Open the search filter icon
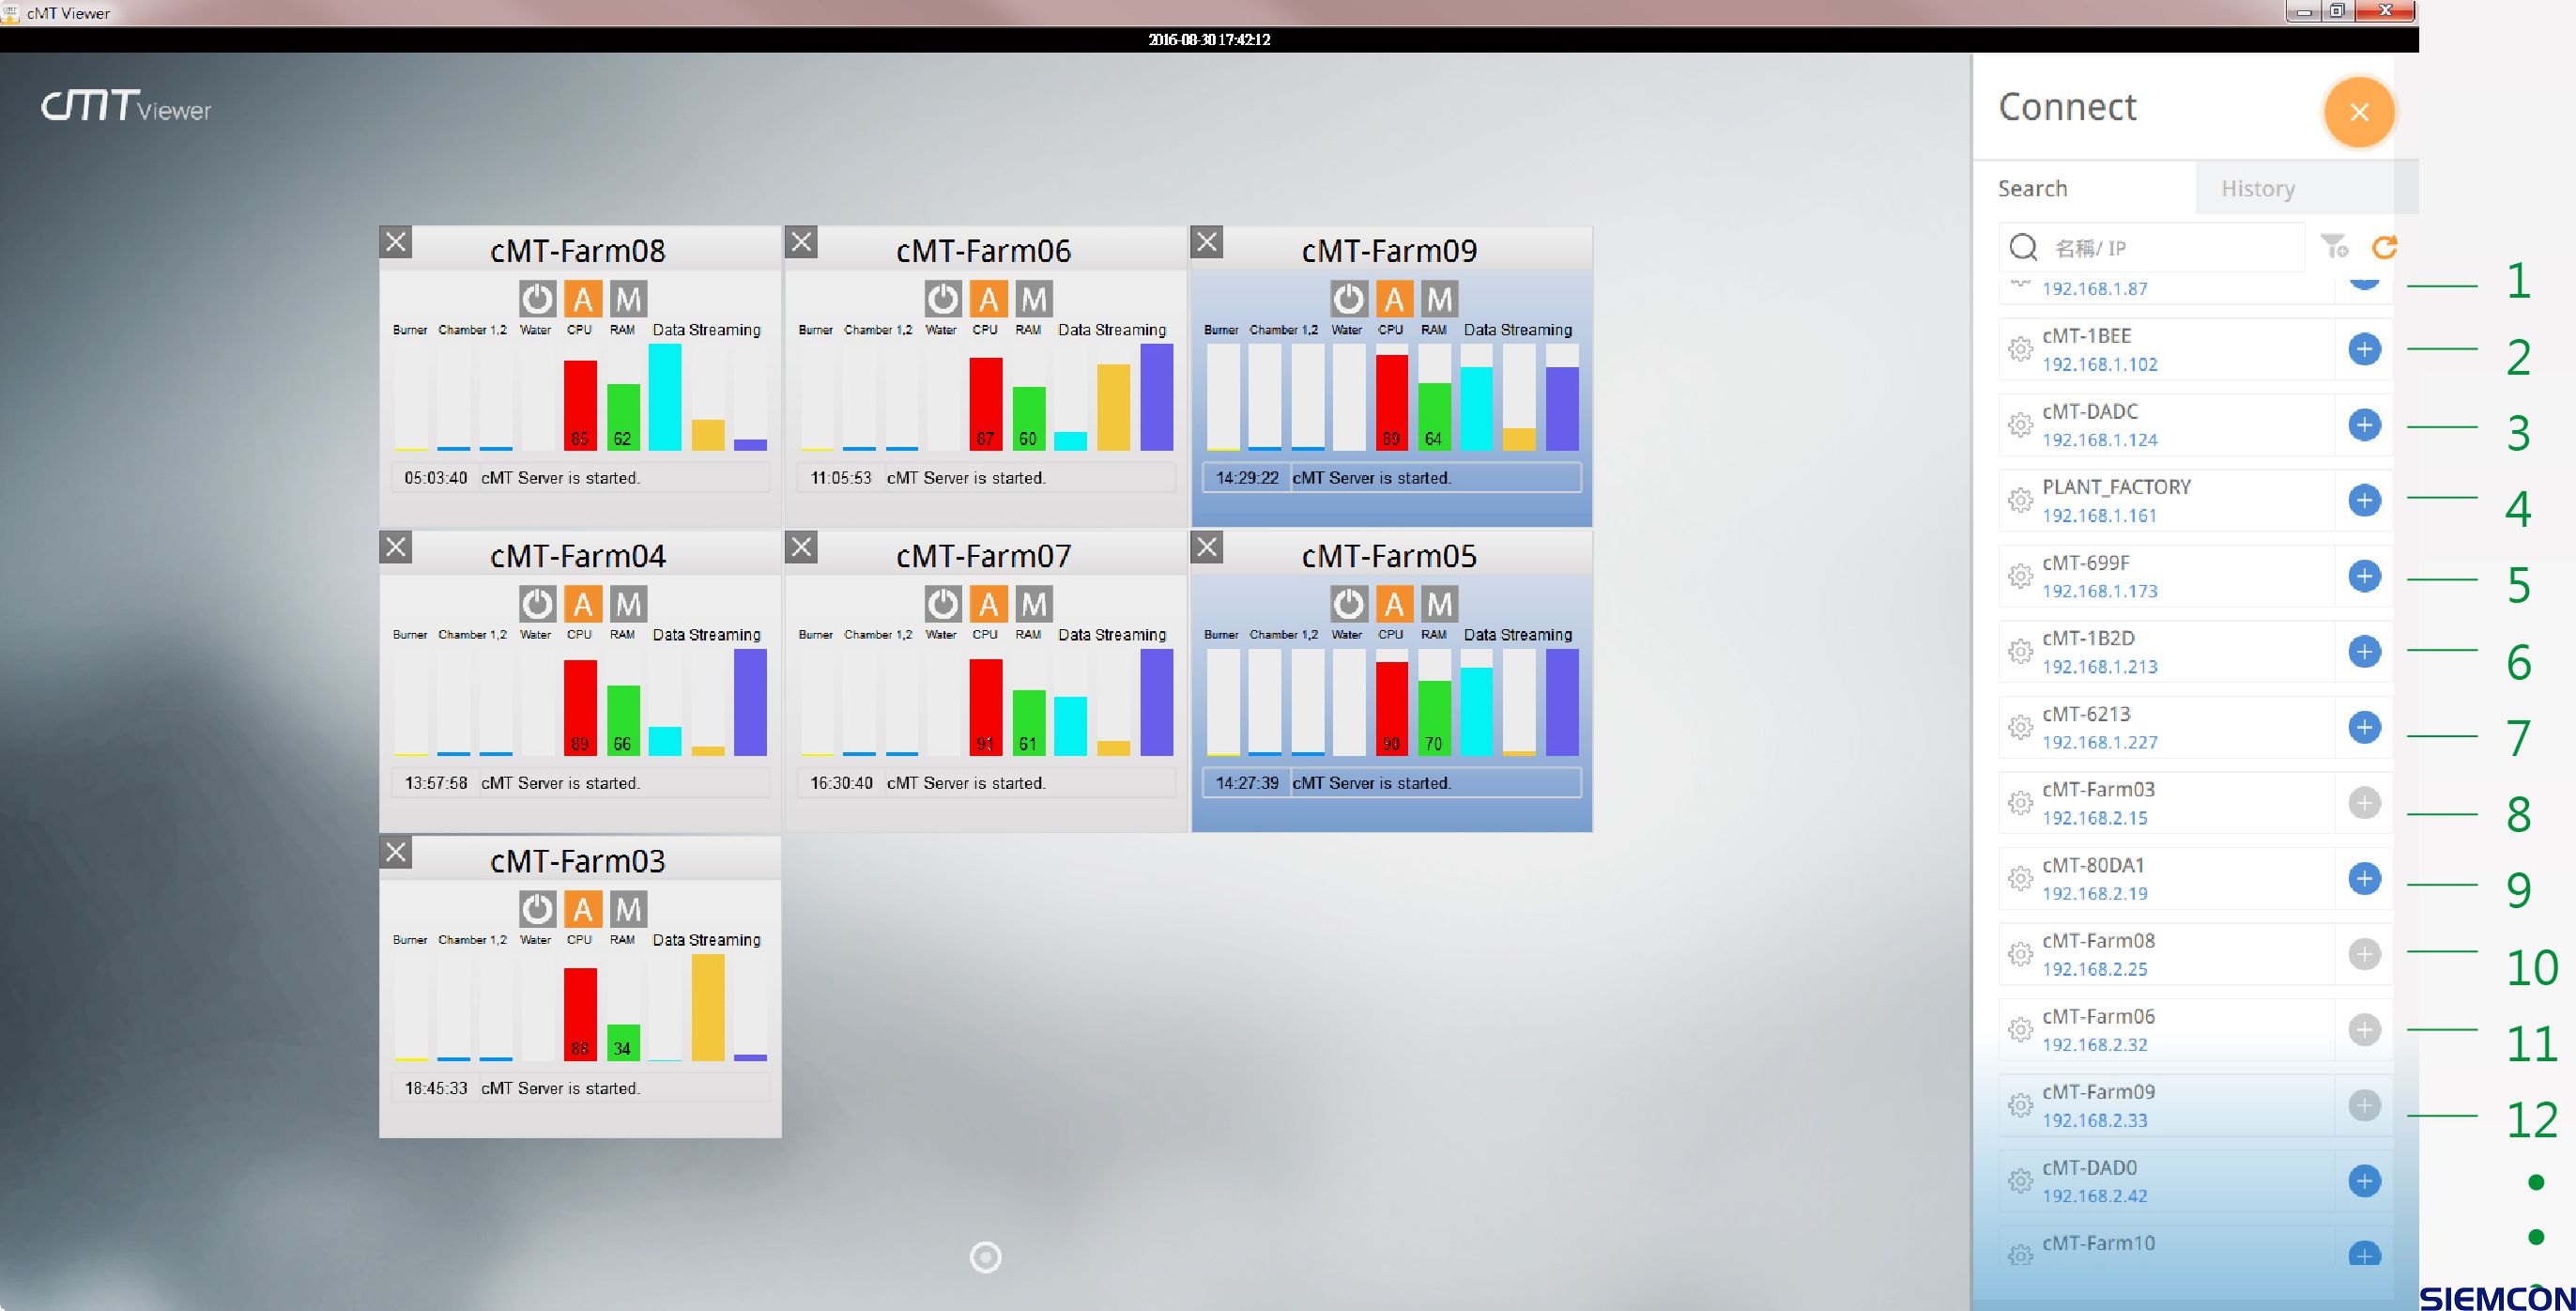 click(x=2334, y=246)
